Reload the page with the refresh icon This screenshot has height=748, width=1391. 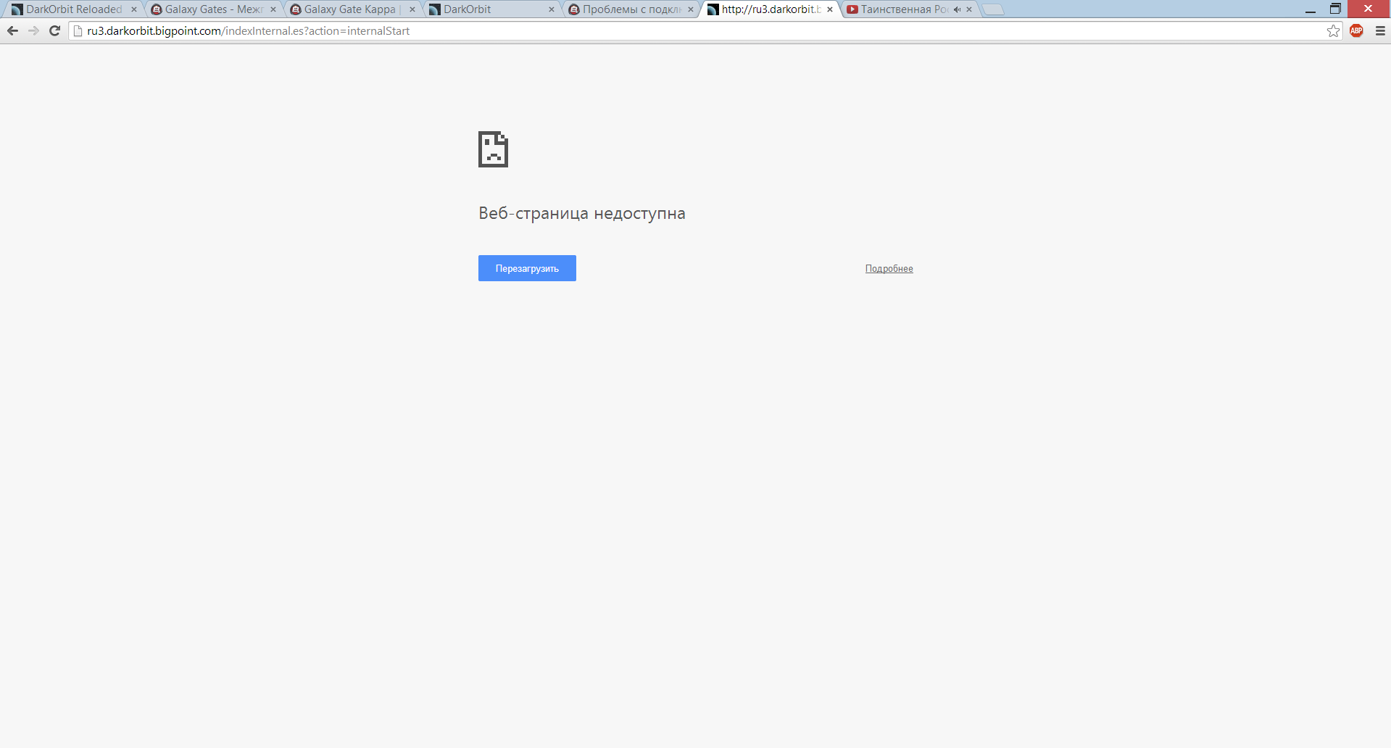click(54, 30)
